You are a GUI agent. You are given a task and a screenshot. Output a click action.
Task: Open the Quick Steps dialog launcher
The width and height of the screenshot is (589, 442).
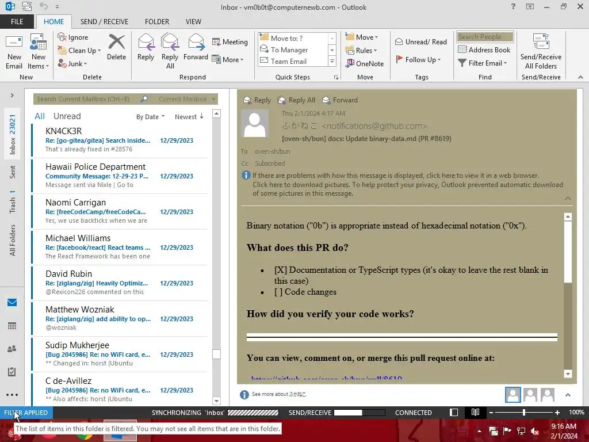[336, 78]
